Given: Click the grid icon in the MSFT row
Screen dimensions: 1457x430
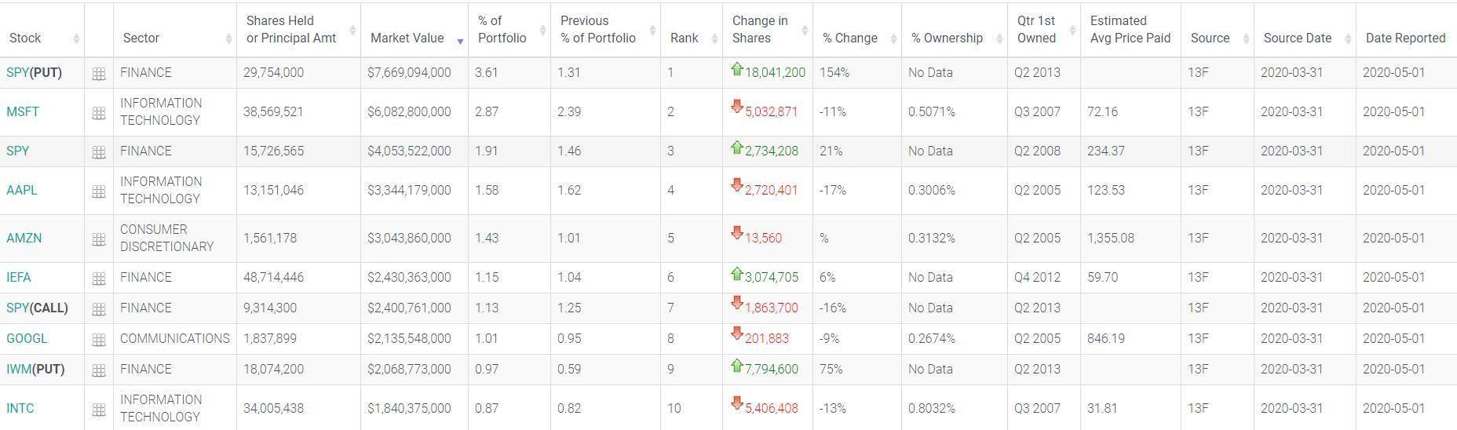Looking at the screenshot, I should 99,113.
